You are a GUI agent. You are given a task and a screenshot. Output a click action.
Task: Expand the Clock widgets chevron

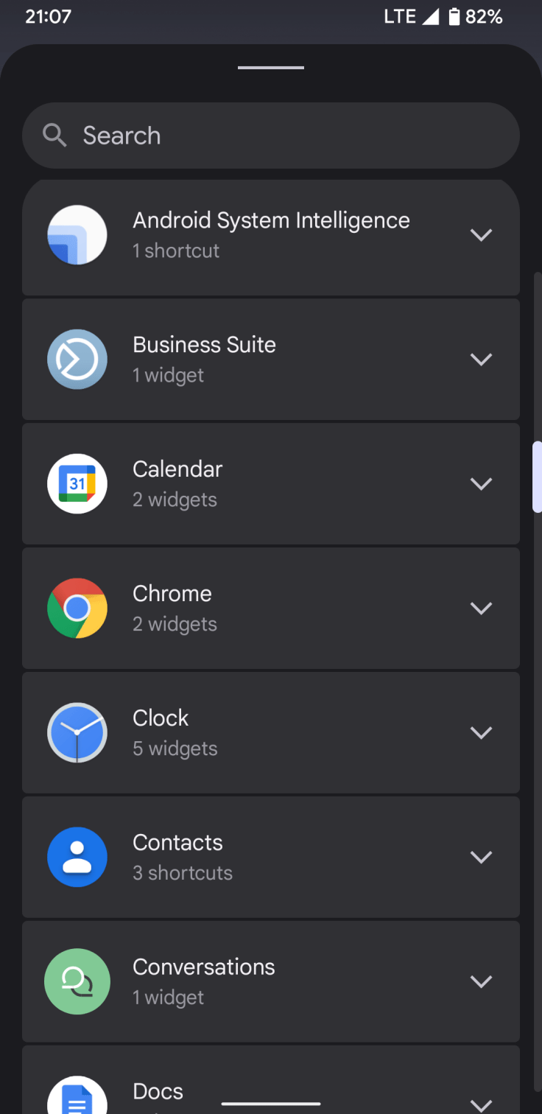[481, 733]
